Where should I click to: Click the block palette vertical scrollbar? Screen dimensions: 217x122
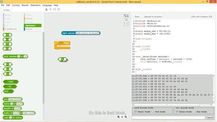coord(43,68)
